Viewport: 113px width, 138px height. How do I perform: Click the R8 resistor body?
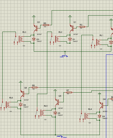[x=35, y=87]
